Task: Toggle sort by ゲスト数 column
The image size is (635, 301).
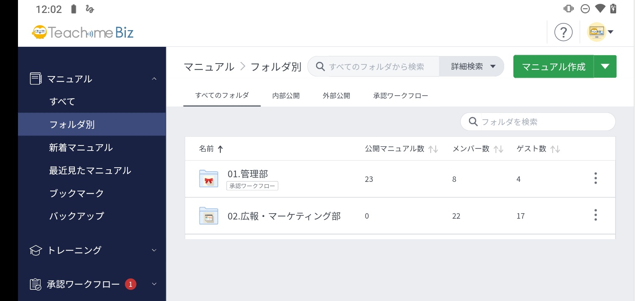Action: pos(555,149)
